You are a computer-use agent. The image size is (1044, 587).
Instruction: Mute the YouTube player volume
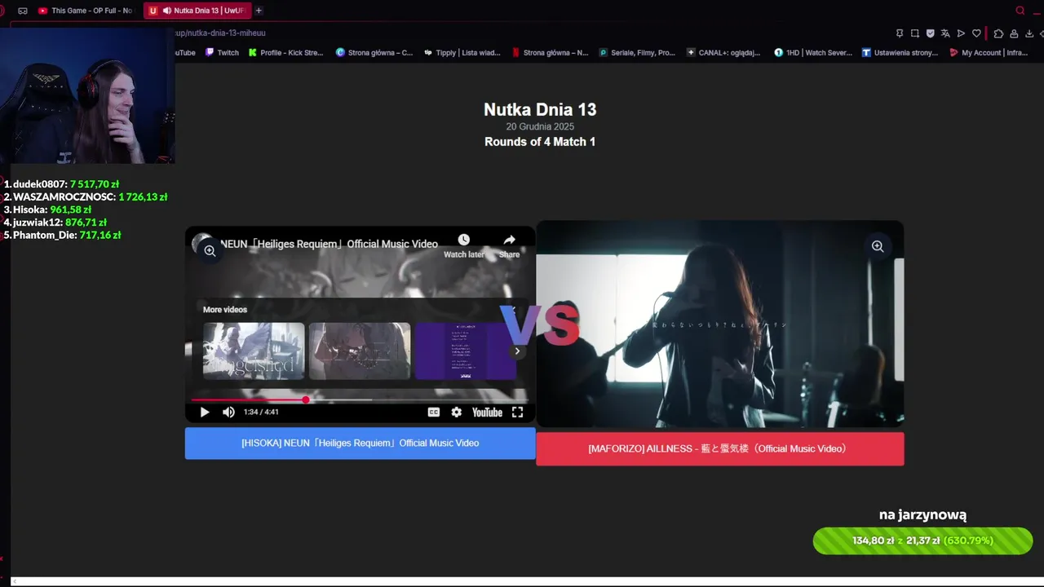[x=228, y=413]
